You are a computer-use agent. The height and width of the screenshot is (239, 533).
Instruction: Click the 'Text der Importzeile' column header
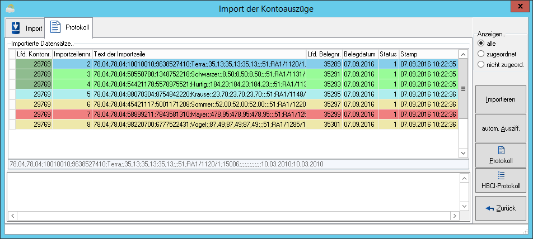coord(199,54)
